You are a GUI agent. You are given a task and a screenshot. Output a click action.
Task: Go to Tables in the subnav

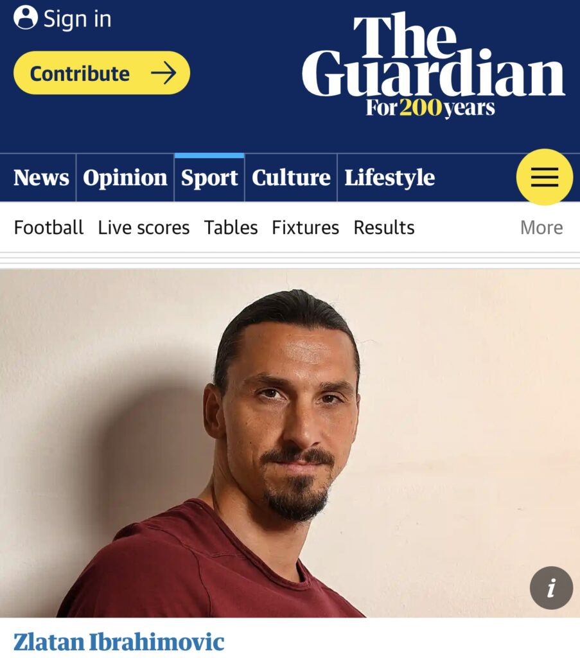coord(231,227)
